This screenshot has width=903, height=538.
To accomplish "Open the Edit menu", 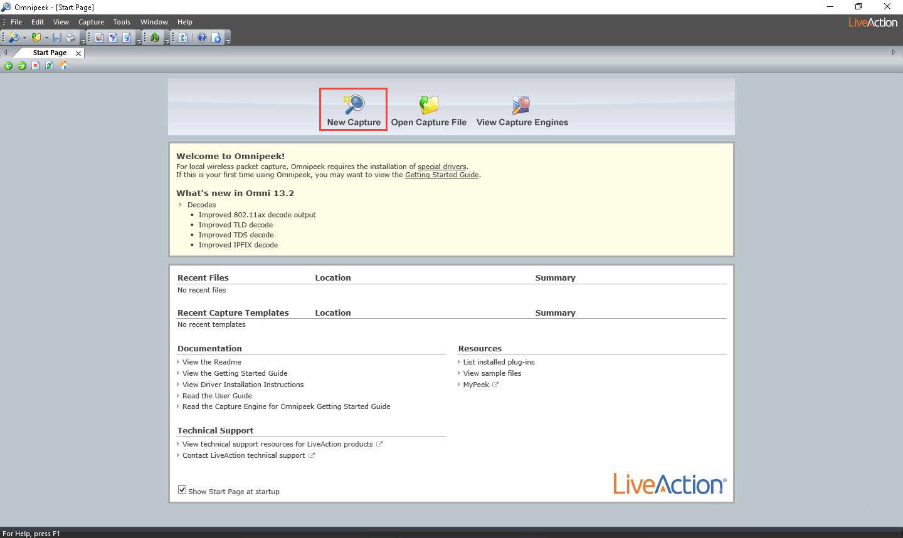I will pos(38,22).
